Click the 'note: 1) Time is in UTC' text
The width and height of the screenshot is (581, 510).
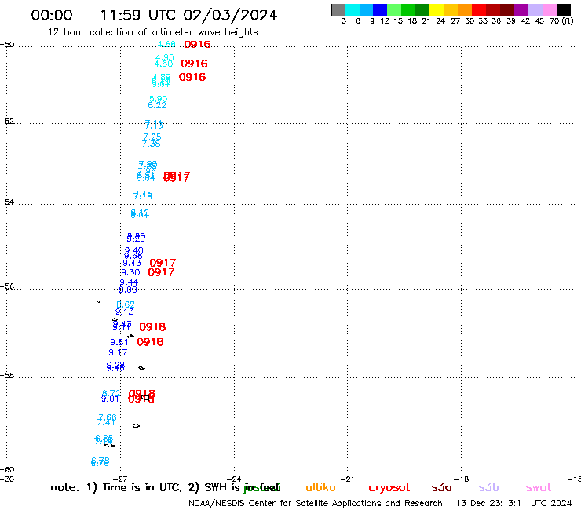coord(116,487)
